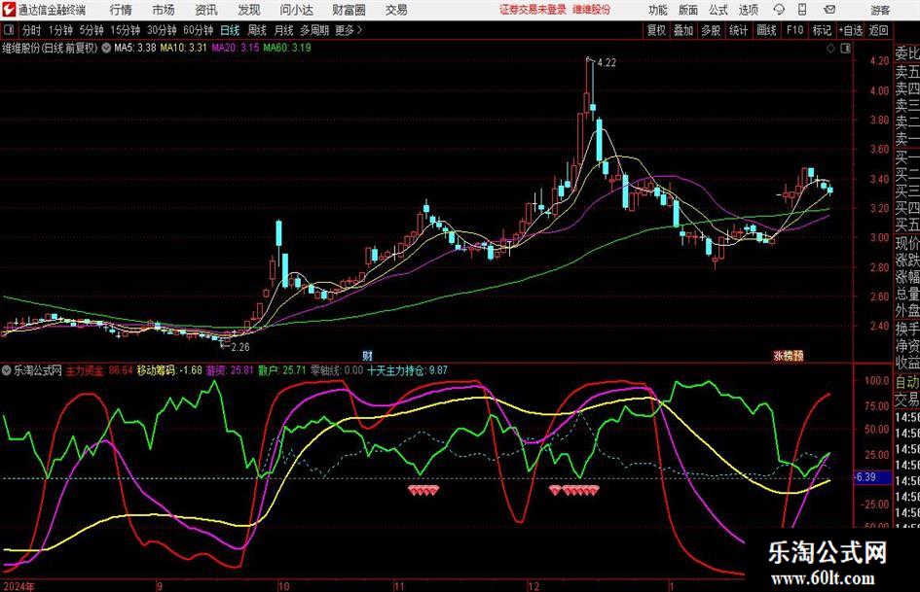The image size is (920, 592).
Task: Switch to 月线 period
Action: (x=283, y=30)
